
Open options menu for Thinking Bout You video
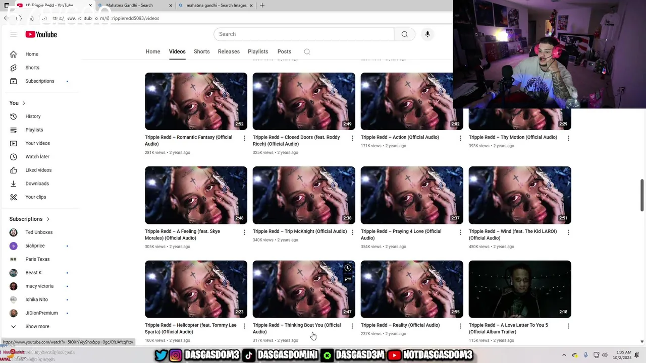[x=353, y=326]
